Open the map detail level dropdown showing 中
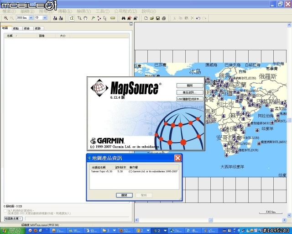 click(x=45, y=18)
